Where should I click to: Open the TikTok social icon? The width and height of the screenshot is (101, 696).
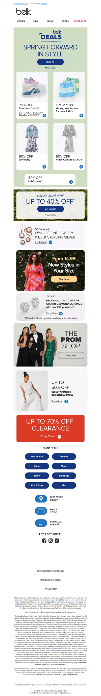tap(57, 540)
